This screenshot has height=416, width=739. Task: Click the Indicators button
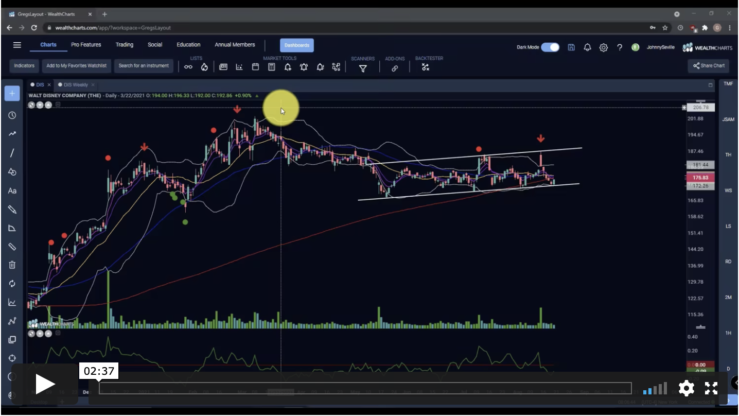click(24, 66)
